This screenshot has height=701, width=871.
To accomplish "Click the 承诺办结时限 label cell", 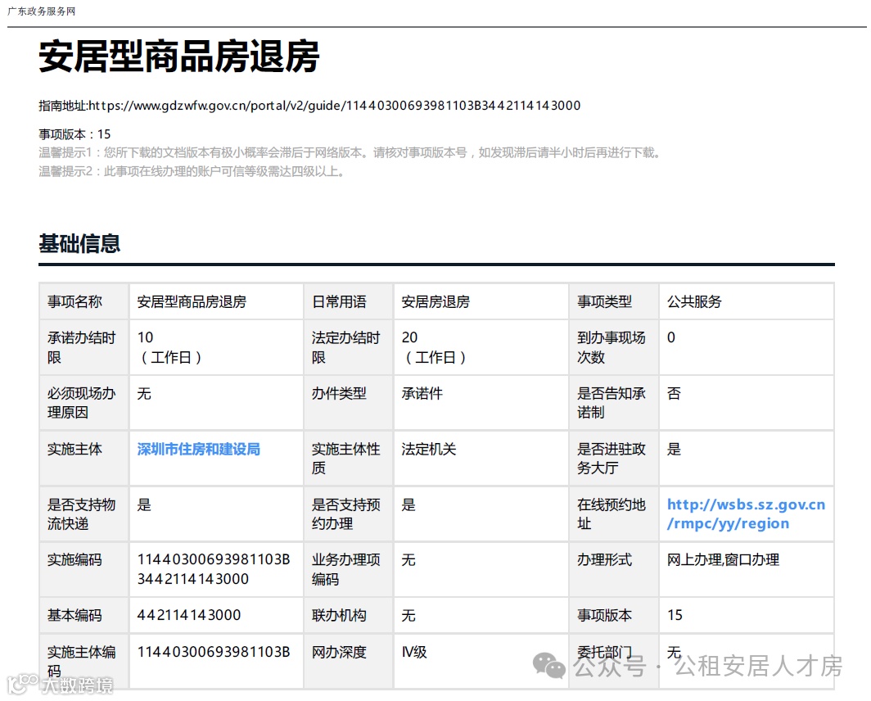I will point(82,347).
